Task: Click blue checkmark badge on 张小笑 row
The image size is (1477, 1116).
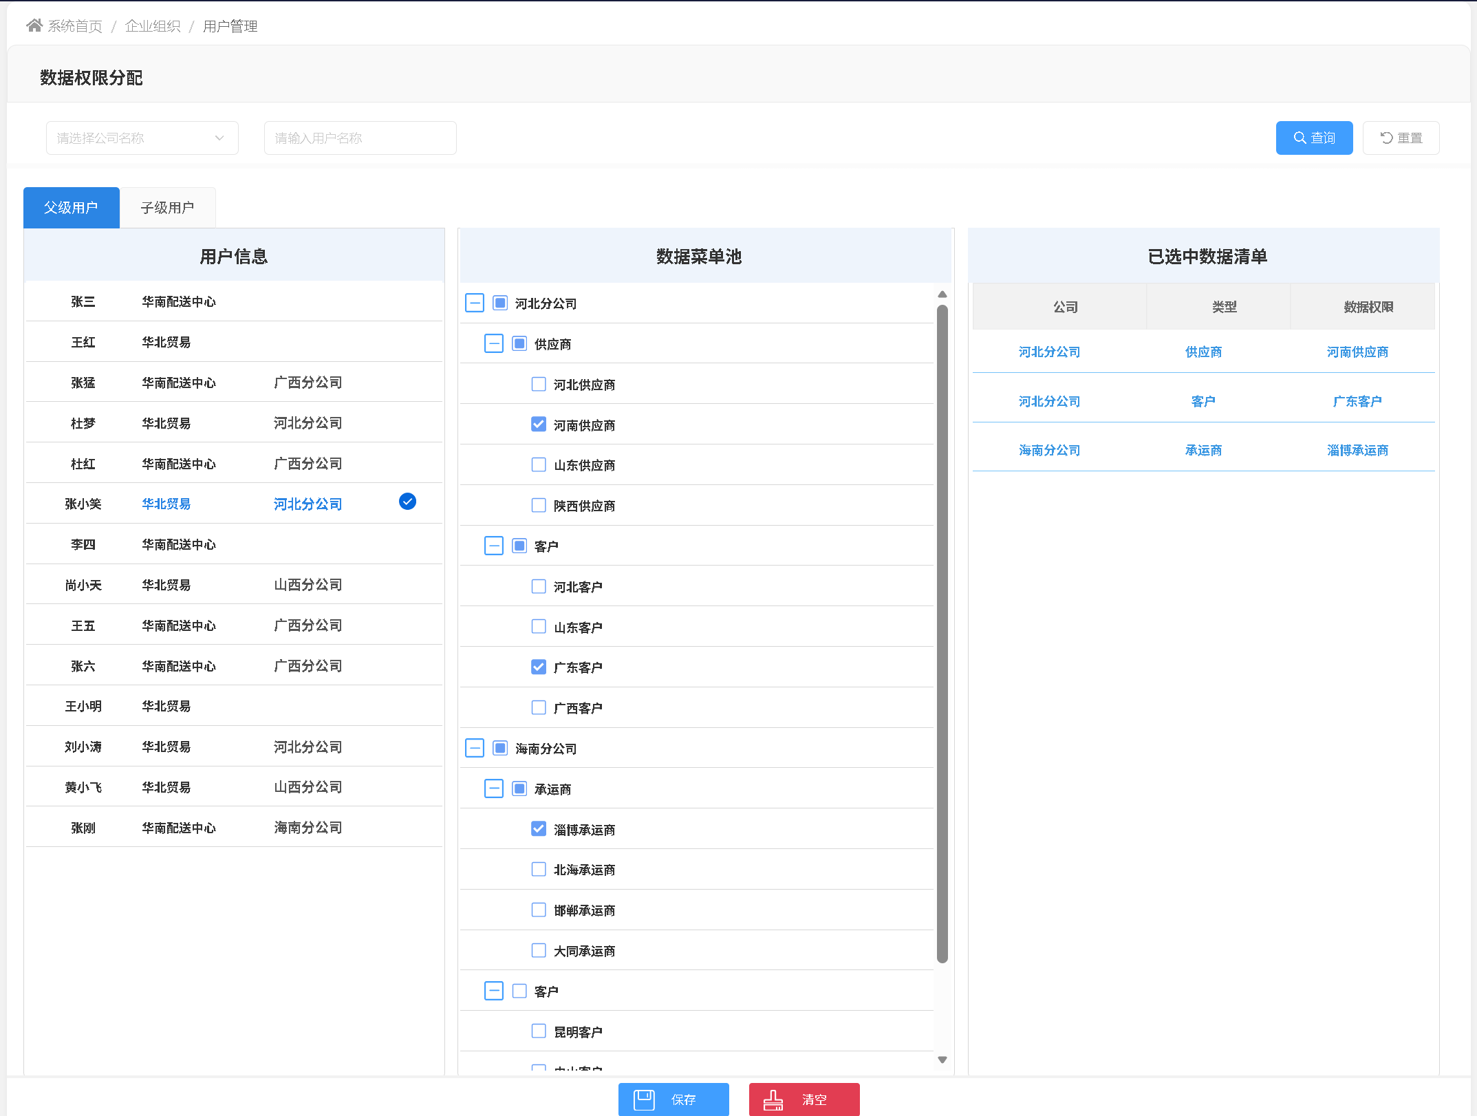Action: pyautogui.click(x=407, y=502)
